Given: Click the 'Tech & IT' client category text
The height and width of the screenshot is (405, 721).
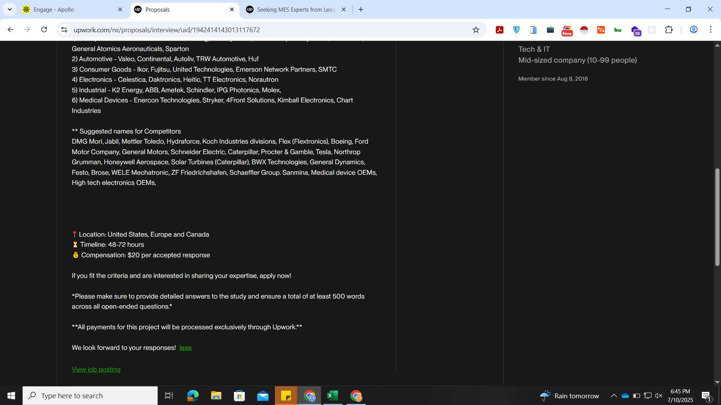Looking at the screenshot, I should [534, 49].
